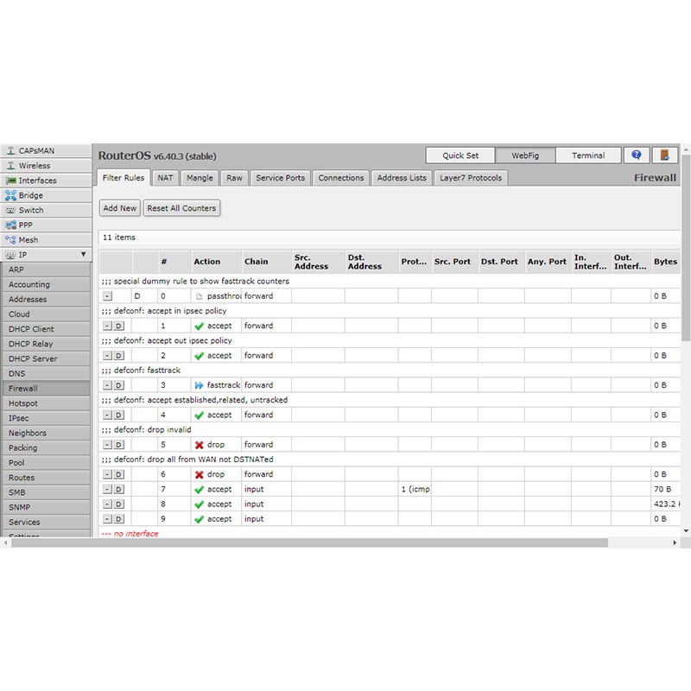Screen dimensions: 691x691
Task: Disable rule 1 with its D button
Action: (119, 326)
